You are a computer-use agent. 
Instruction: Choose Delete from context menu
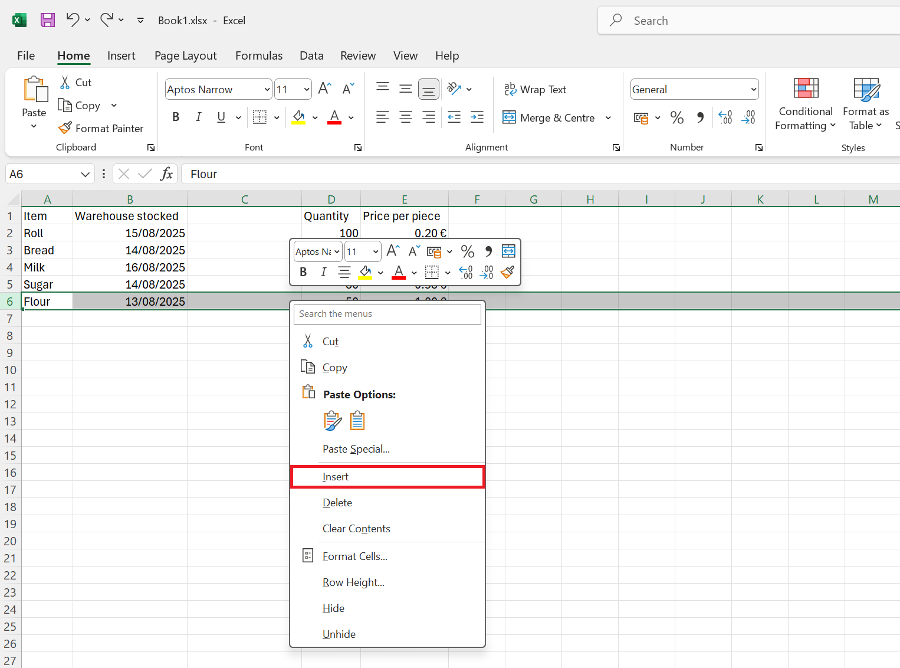click(x=387, y=503)
